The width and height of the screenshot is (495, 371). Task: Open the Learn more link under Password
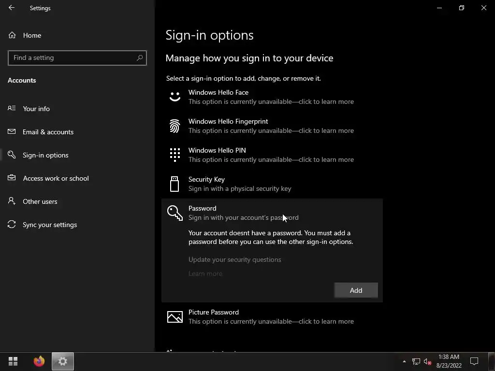(205, 273)
